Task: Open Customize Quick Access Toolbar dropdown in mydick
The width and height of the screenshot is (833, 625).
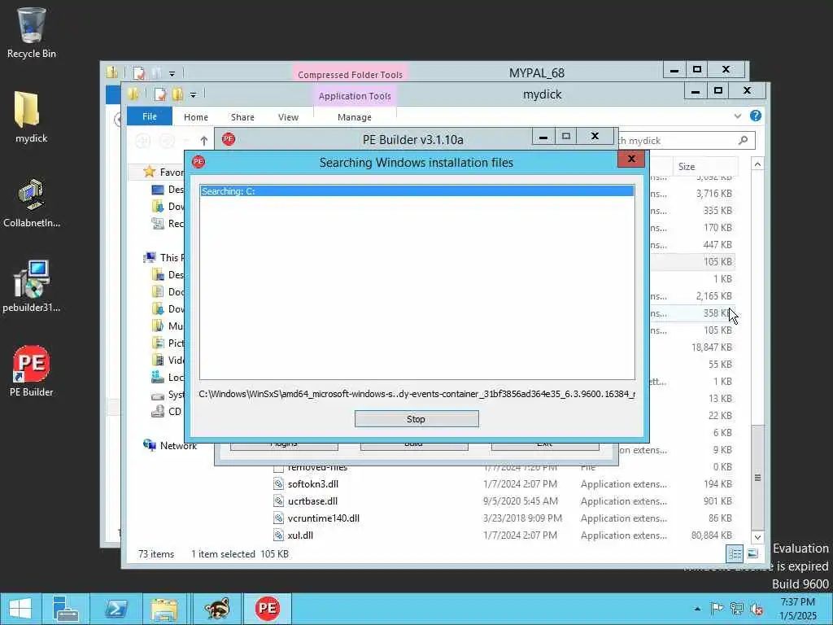Action: [193, 94]
